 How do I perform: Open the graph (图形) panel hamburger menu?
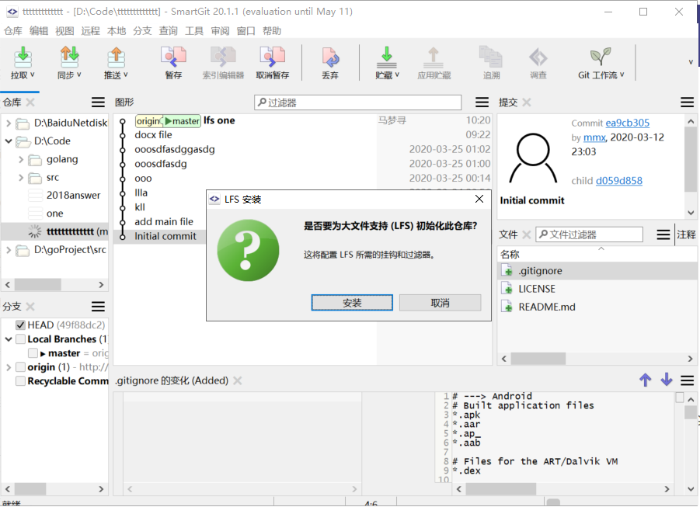[482, 102]
